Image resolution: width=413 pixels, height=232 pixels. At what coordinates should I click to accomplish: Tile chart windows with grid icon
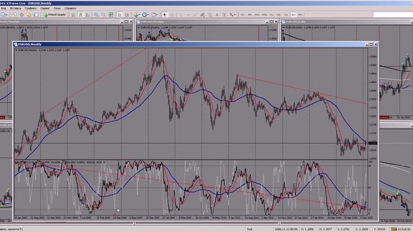[110, 15]
